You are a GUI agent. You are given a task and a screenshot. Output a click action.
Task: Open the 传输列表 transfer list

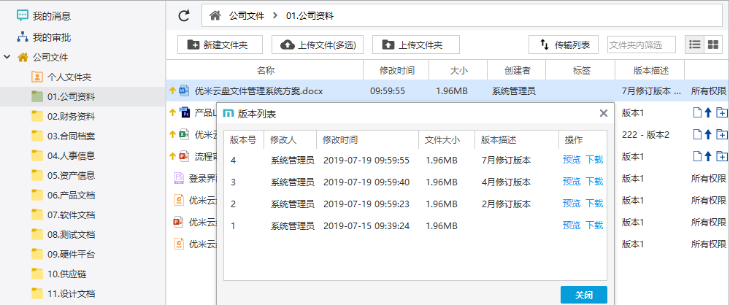click(564, 45)
